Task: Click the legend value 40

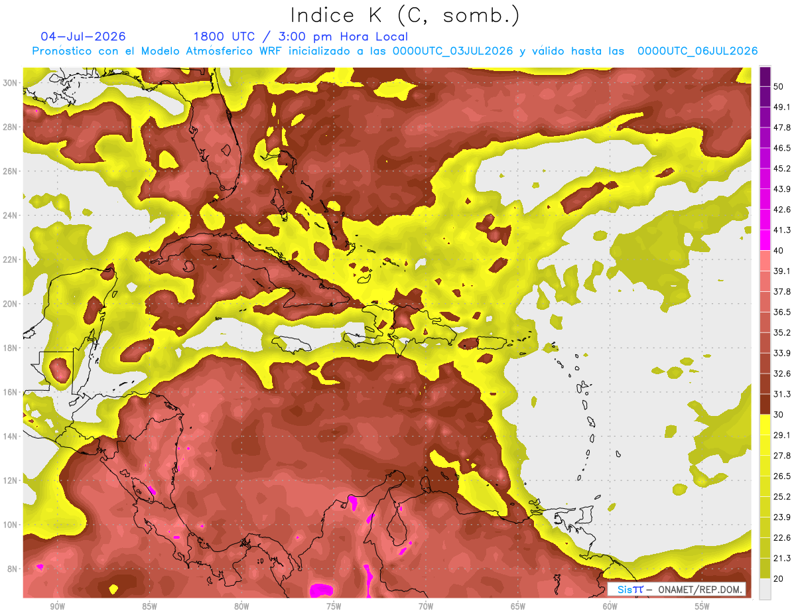Action: click(779, 251)
